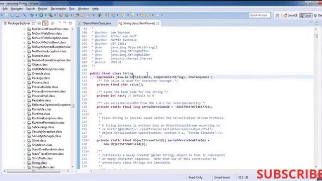Open the Run button dropdown arrow

[45, 15]
